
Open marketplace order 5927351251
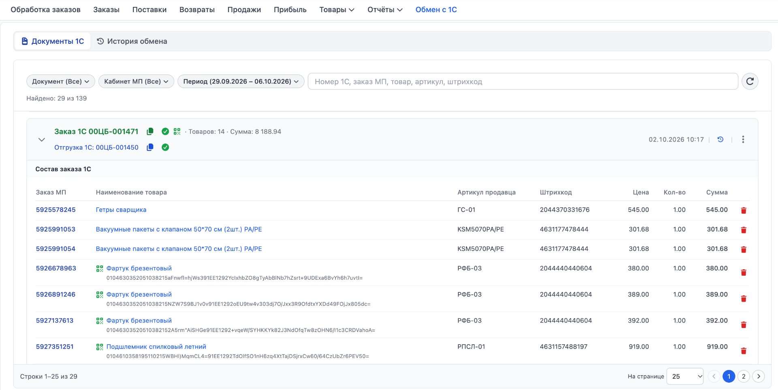55,347
